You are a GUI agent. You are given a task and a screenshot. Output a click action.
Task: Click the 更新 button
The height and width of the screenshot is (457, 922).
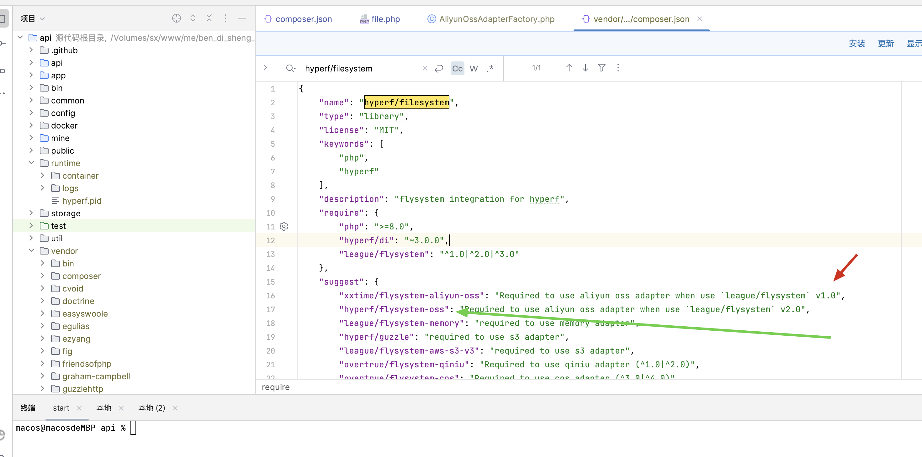pos(886,43)
